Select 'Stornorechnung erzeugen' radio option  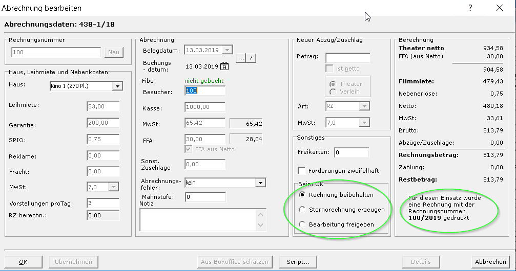[303, 210]
